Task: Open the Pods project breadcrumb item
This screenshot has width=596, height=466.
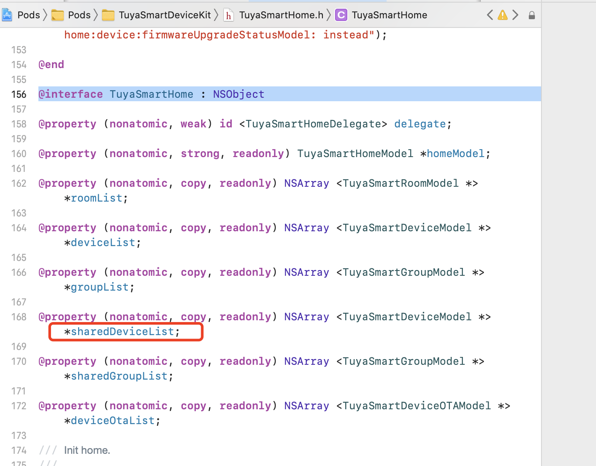Action: coord(28,15)
